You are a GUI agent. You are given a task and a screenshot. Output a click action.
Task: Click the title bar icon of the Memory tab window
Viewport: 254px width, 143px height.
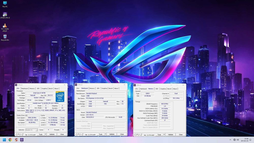click(x=135, y=85)
